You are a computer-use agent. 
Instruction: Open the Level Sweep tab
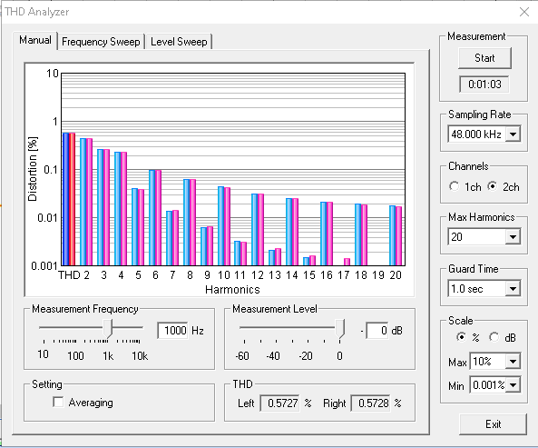coord(179,42)
